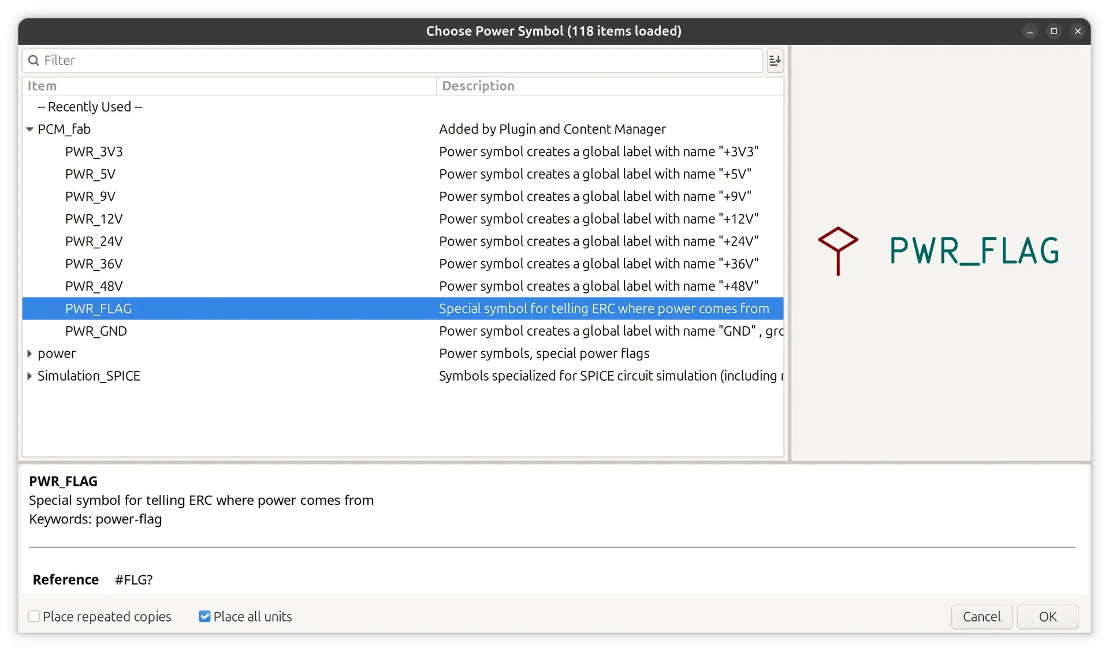Click the sort options icon beside filter

[775, 60]
